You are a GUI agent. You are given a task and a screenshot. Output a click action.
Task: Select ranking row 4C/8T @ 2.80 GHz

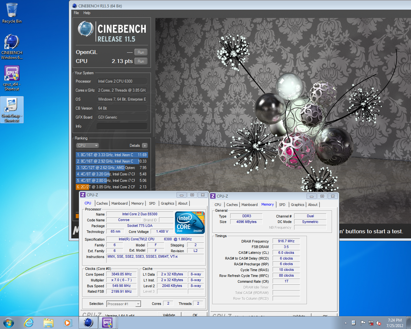click(x=112, y=181)
